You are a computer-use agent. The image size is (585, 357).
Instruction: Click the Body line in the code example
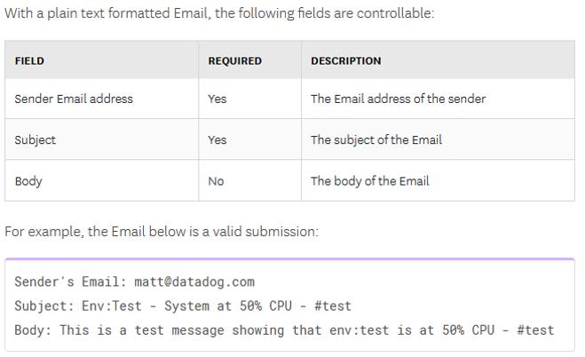284,330
